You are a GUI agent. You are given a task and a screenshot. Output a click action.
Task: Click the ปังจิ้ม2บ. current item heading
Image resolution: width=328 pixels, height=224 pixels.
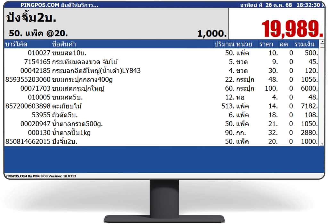[x=31, y=18]
